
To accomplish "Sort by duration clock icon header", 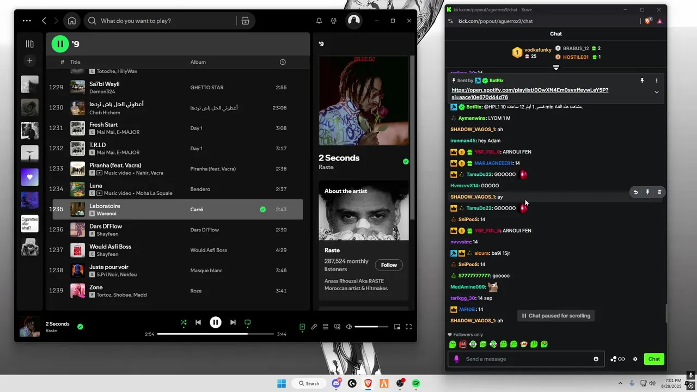I will pyautogui.click(x=283, y=62).
